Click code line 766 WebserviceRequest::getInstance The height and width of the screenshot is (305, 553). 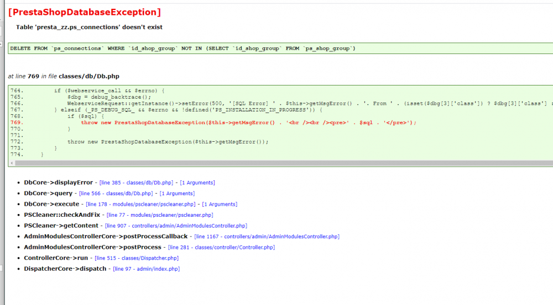(x=310, y=104)
